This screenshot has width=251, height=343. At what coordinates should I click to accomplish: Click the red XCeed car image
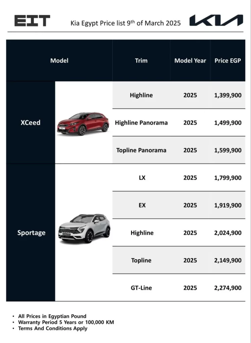[x=83, y=124]
